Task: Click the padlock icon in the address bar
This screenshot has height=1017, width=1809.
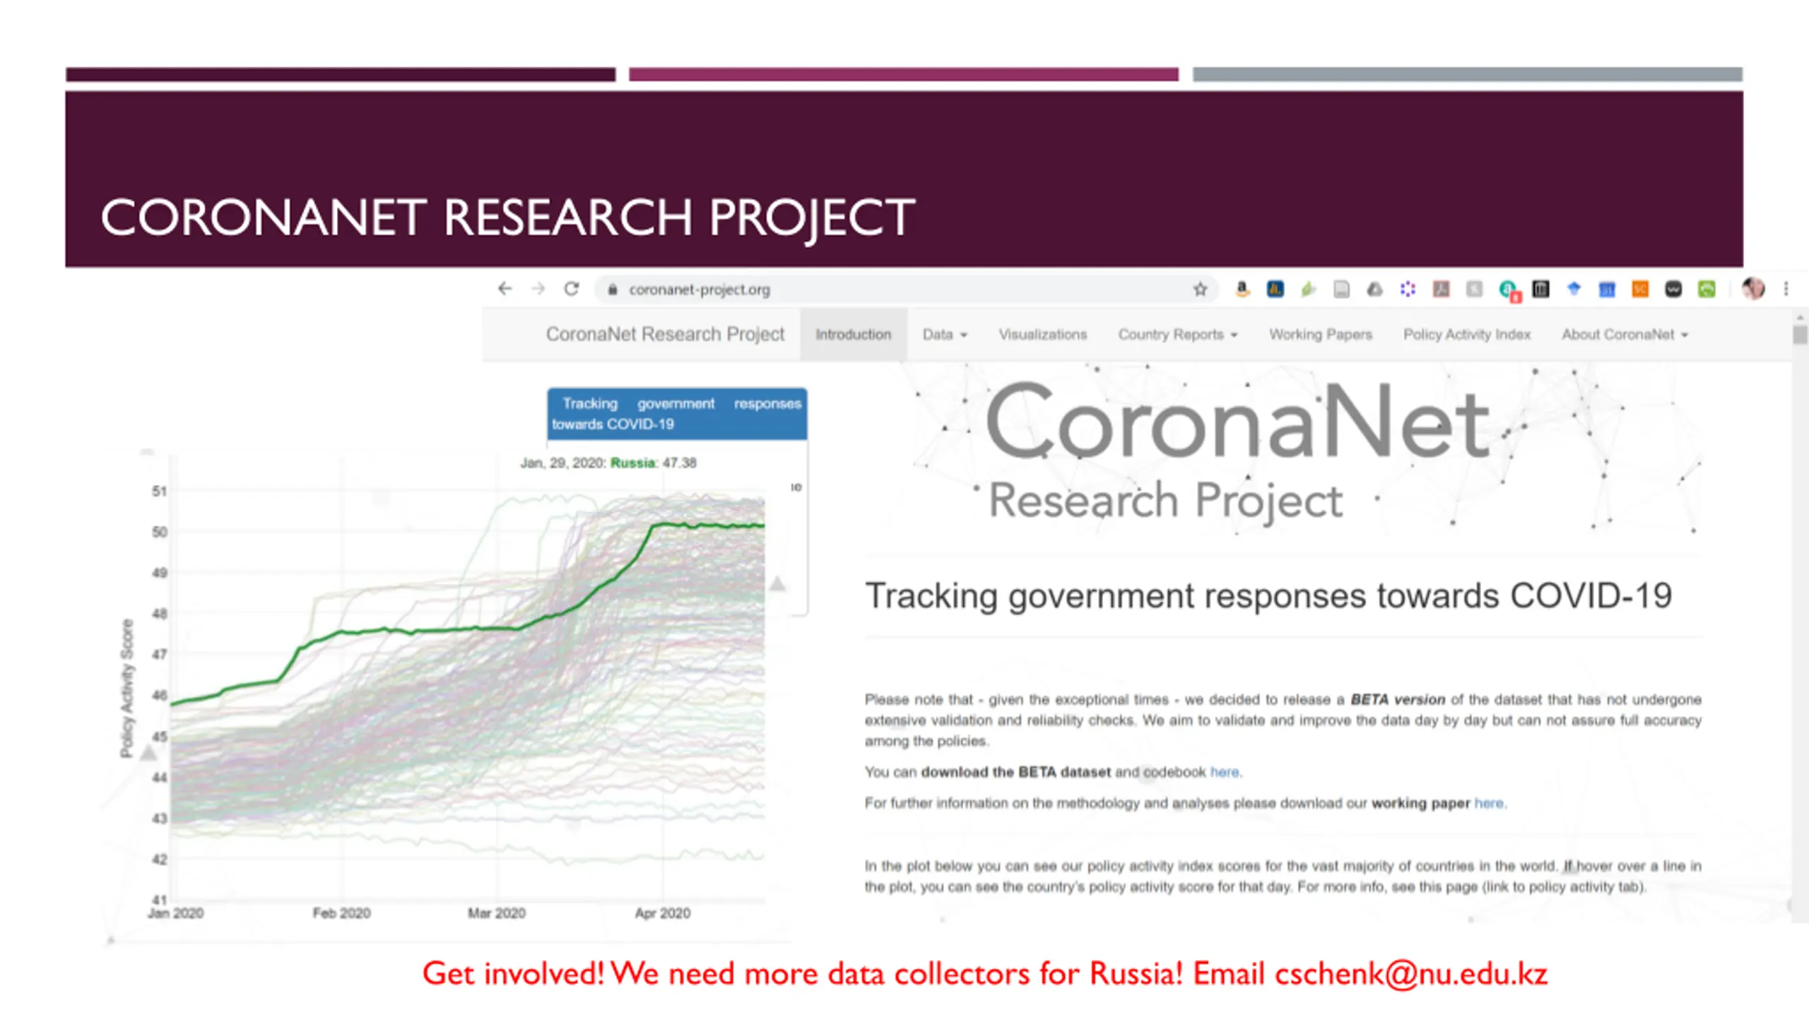Action: click(613, 290)
